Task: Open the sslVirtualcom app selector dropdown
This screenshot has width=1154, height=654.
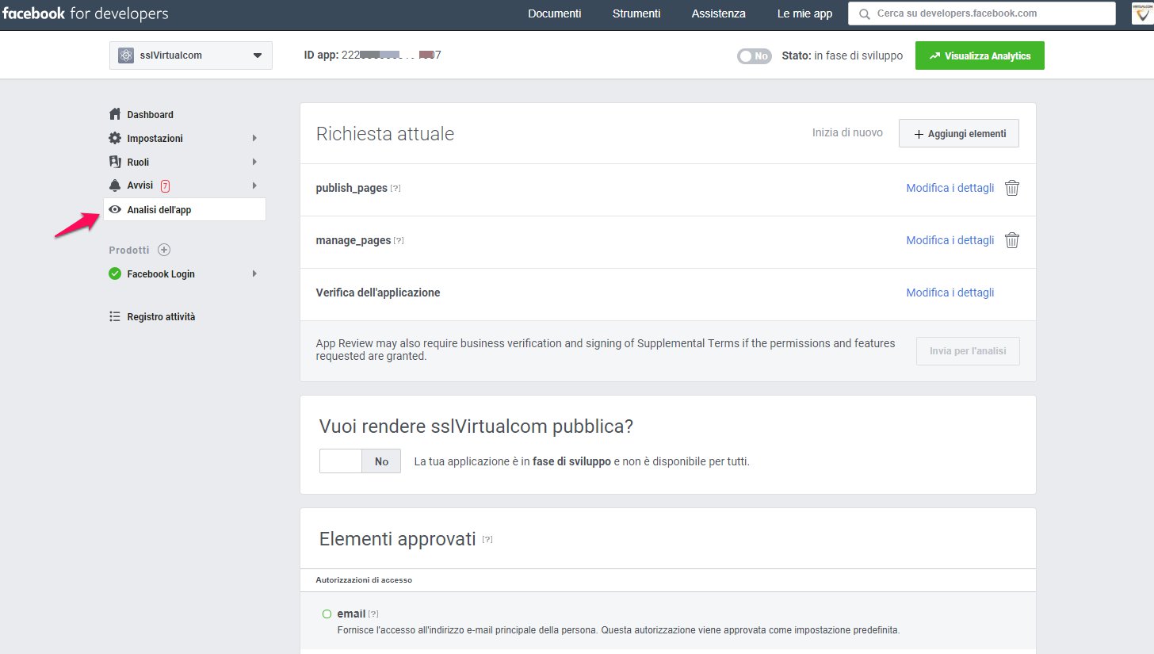Action: [x=190, y=55]
